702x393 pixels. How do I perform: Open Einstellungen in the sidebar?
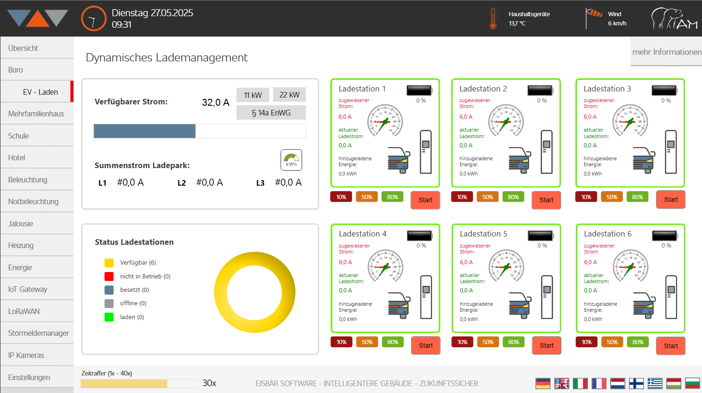click(x=37, y=377)
